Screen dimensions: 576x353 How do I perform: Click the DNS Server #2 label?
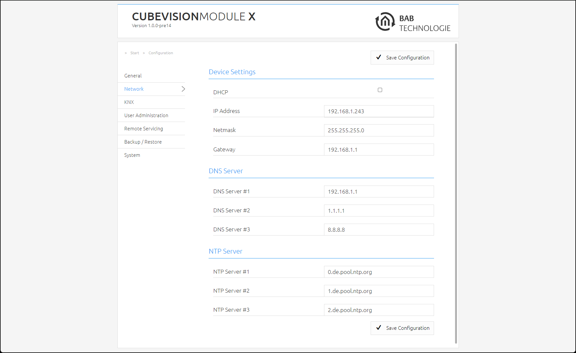[x=232, y=210]
